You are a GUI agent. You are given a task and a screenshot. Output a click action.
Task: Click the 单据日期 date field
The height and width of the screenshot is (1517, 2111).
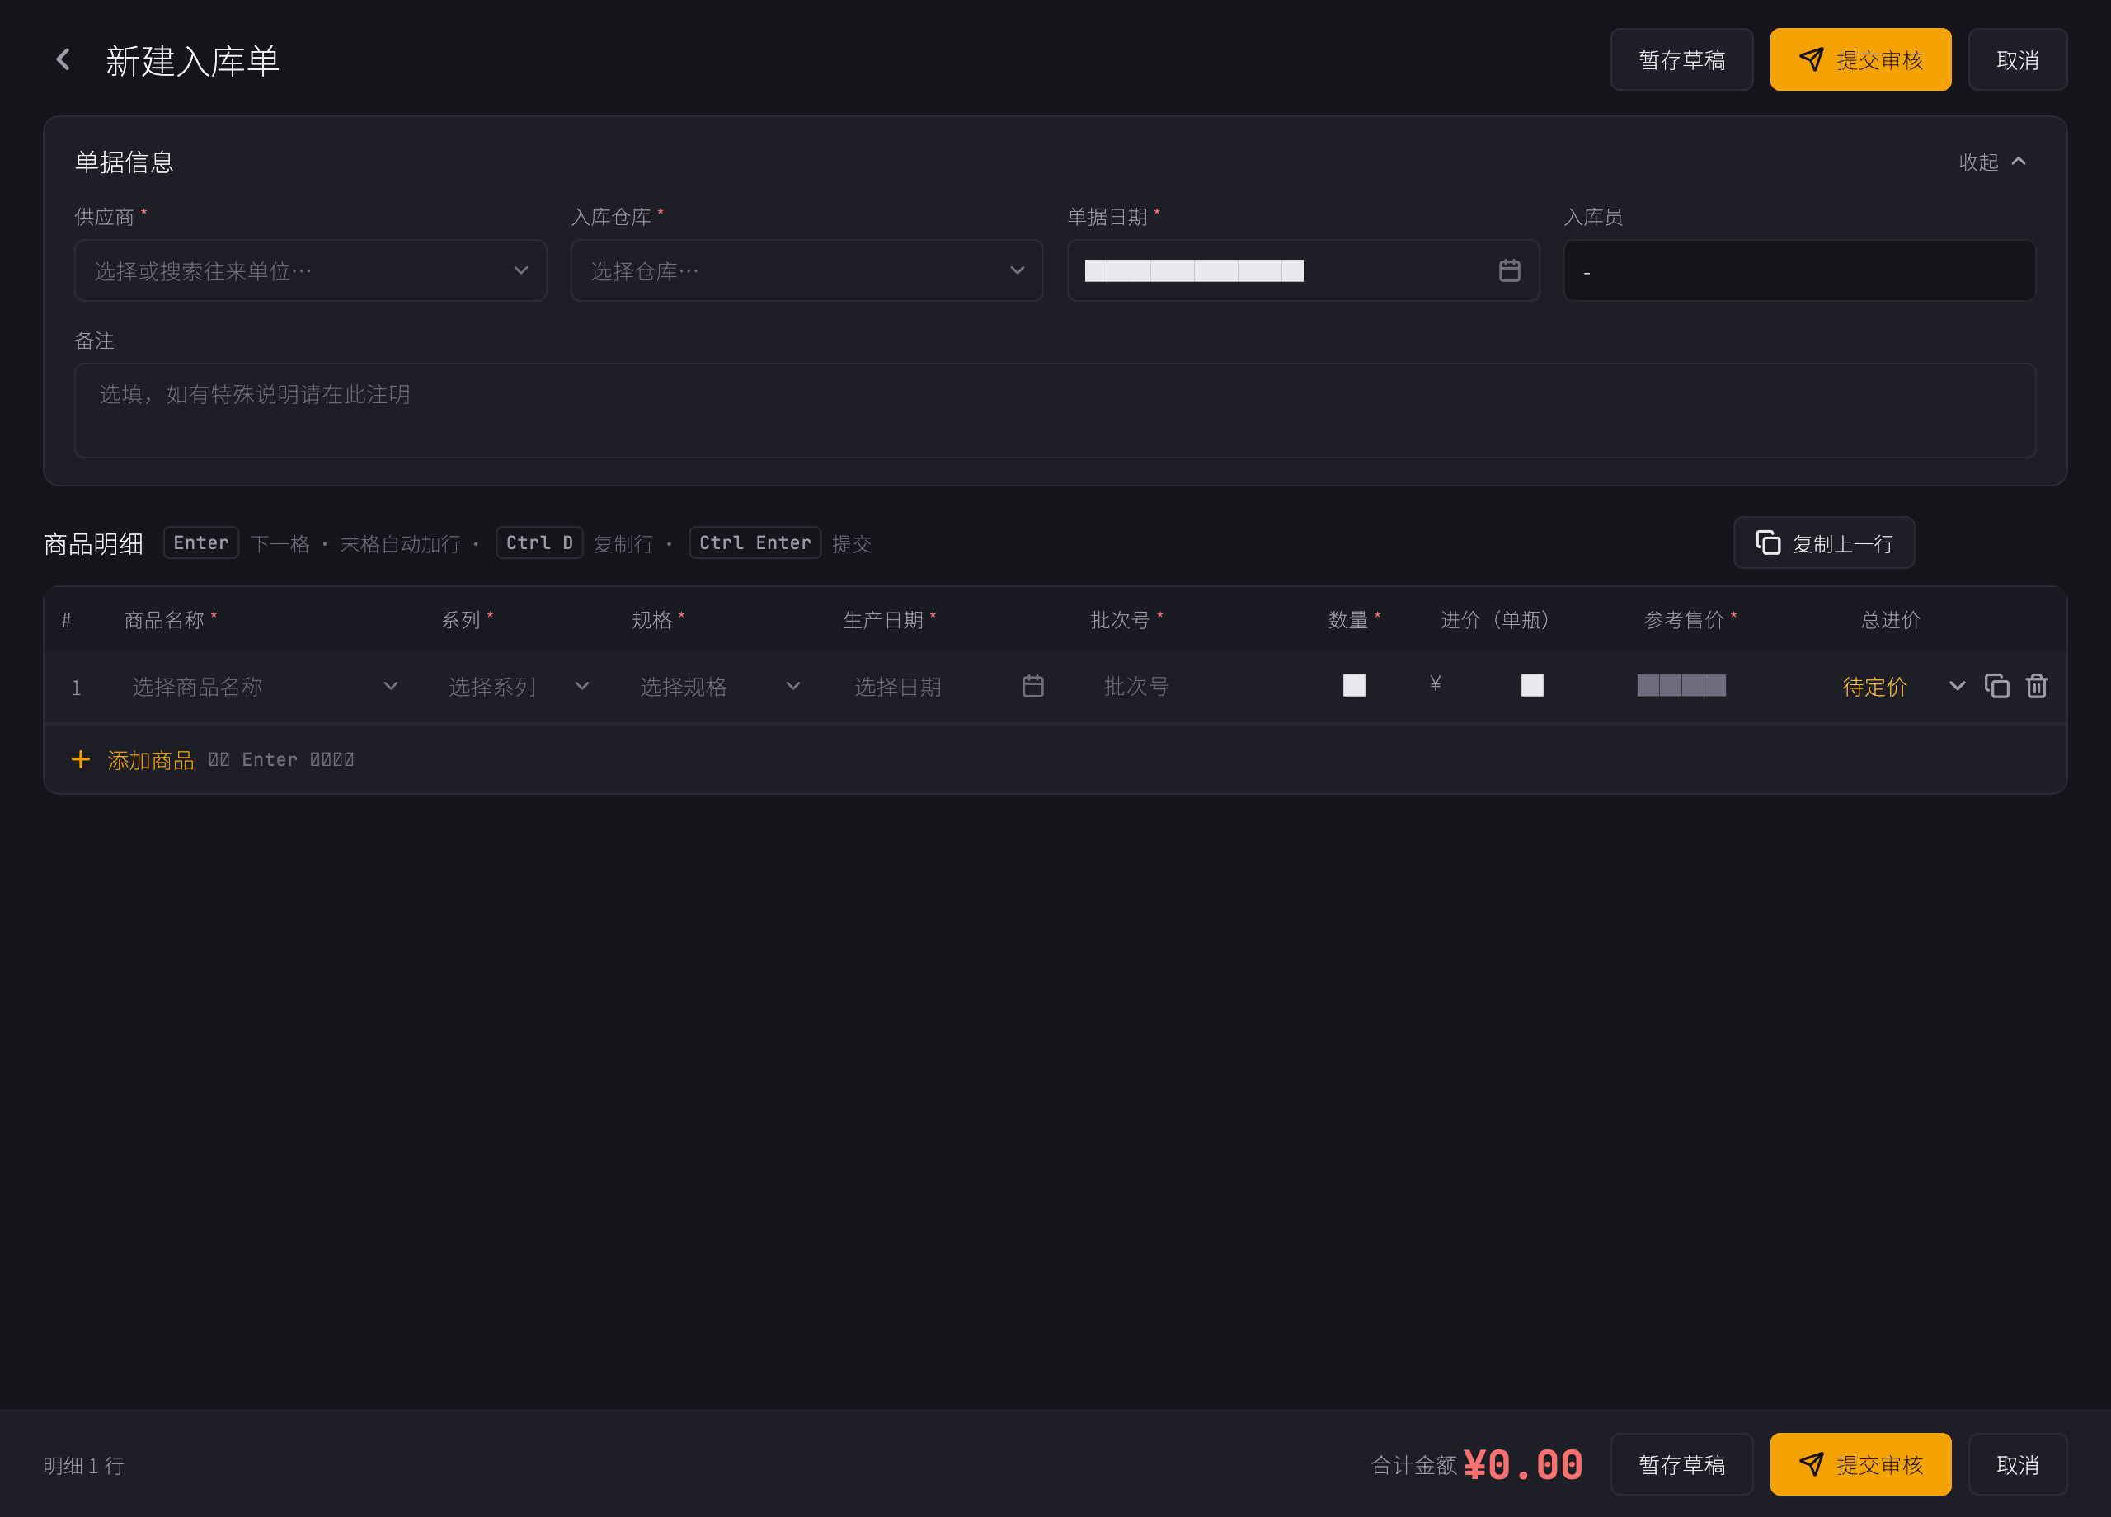(1302, 270)
